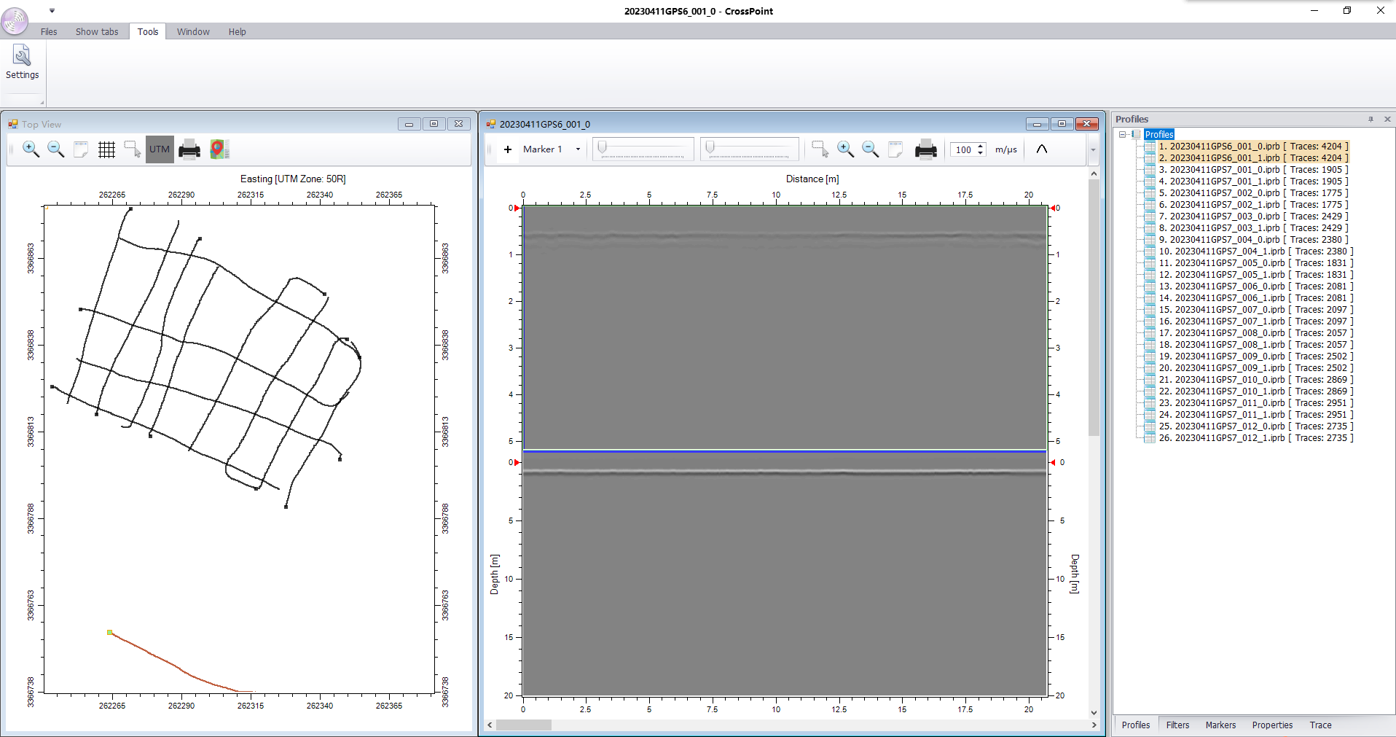This screenshot has width=1396, height=737.
Task: Click the green start marker of the highlighted track
Action: 109,632
